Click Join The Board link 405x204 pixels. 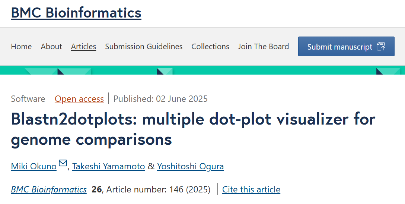point(264,47)
